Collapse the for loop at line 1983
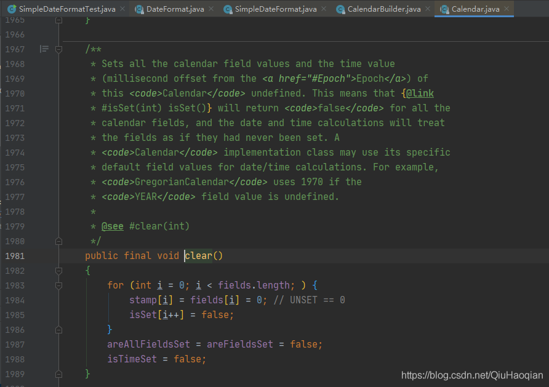Image resolution: width=549 pixels, height=387 pixels. [x=59, y=285]
